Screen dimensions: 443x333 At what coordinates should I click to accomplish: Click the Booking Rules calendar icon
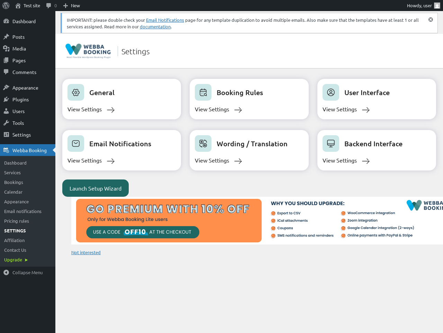coord(203,92)
